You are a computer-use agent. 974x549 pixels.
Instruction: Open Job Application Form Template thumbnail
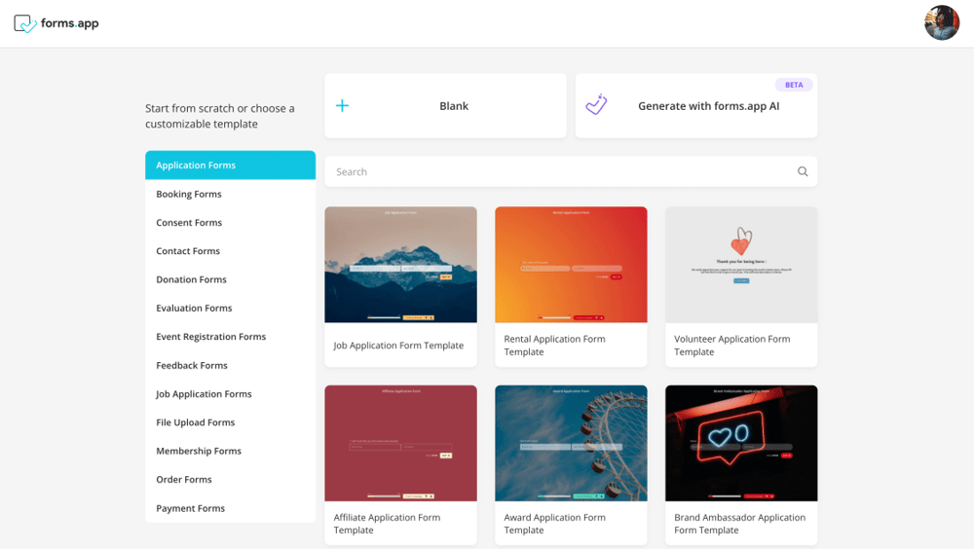click(400, 265)
